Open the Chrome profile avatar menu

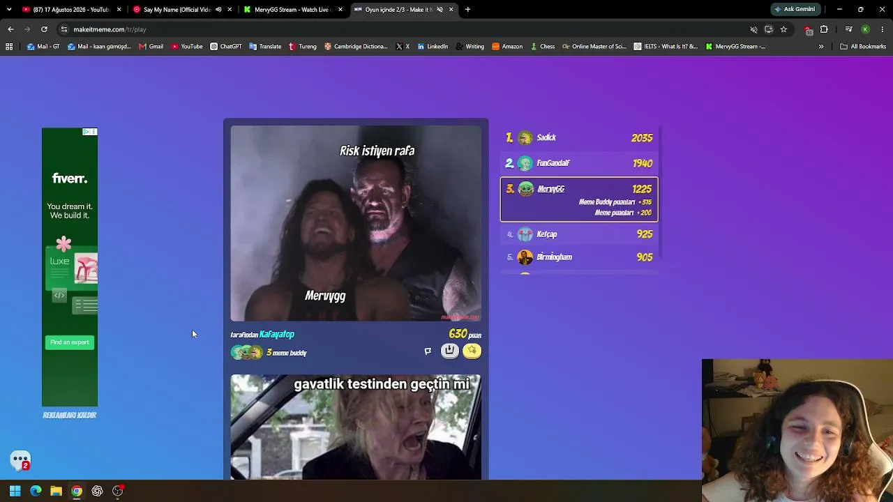tap(865, 29)
